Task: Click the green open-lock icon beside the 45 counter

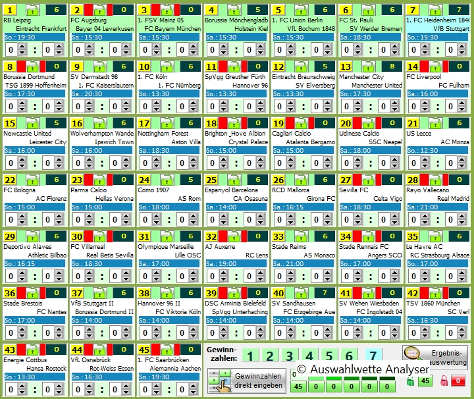Action: pyautogui.click(x=410, y=381)
